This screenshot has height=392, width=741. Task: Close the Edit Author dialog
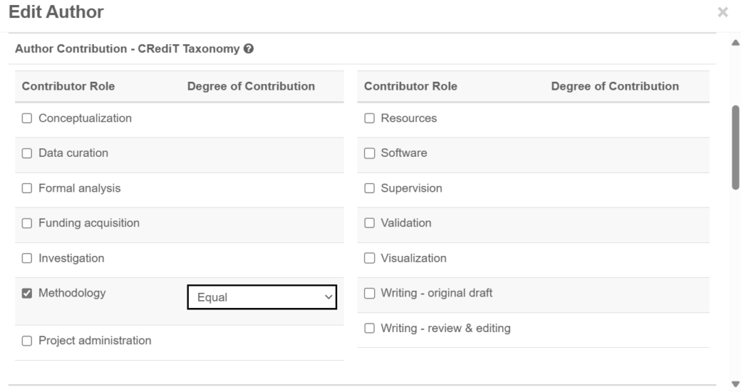pyautogui.click(x=723, y=12)
